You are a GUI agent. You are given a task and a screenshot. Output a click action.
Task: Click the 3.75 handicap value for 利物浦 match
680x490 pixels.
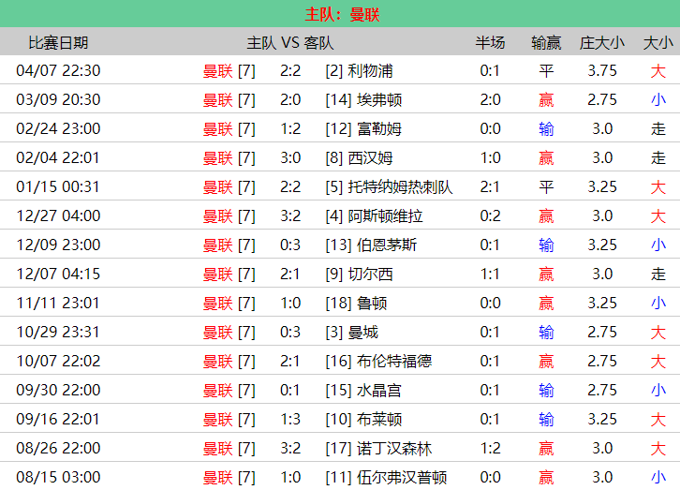602,71
